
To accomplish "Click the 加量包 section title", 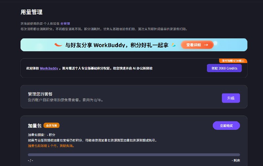I will tap(35, 126).
